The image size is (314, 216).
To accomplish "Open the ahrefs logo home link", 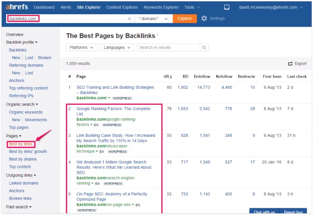I will click(17, 7).
